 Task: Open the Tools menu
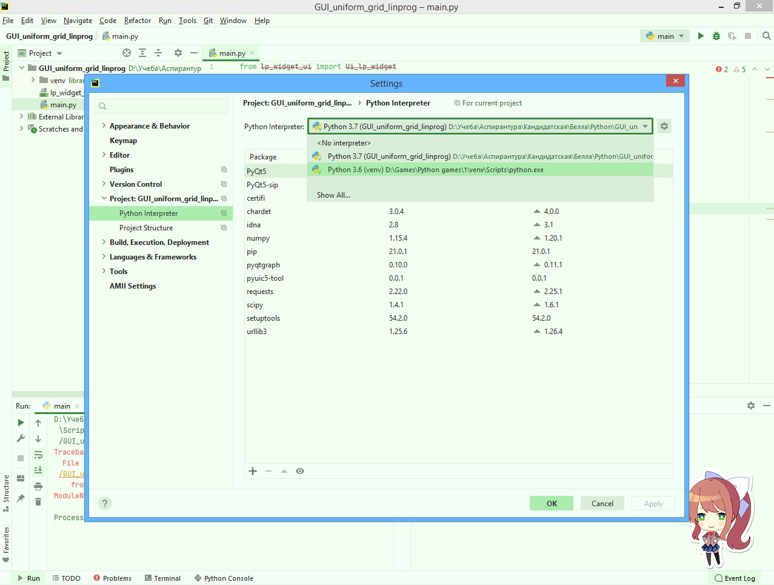[187, 20]
